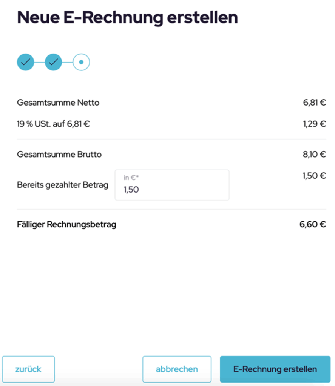Click the 'Bereits gezahlter Betrag' label

pyautogui.click(x=62, y=185)
